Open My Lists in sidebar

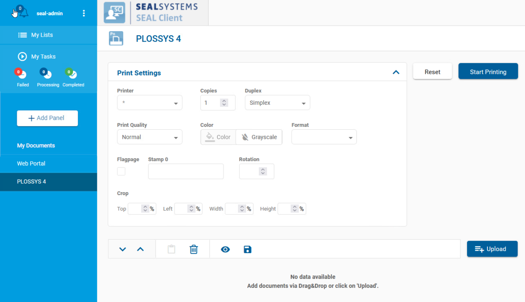tap(42, 35)
